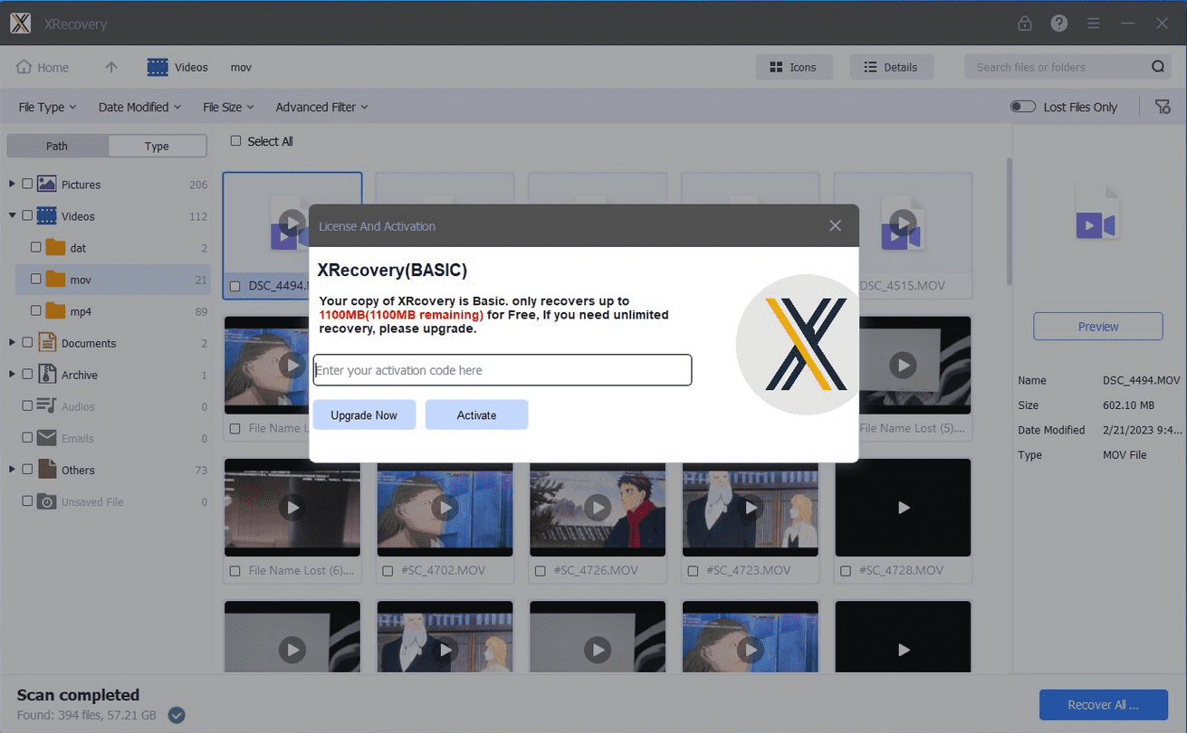Select the dat folder row
This screenshot has height=733, width=1187.
tap(113, 247)
